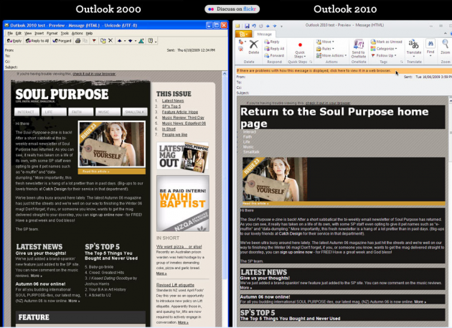Open the Rules dropdown in the ribbon
The image size is (452, 328).
325,49
